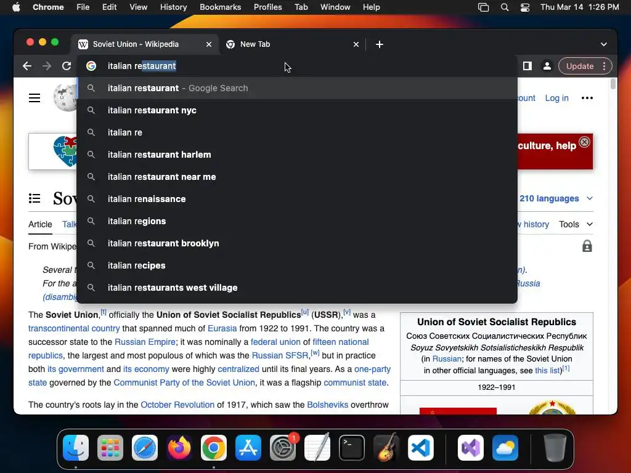
Task: Open Wikipedia hamburger main menu
Action: [x=35, y=98]
